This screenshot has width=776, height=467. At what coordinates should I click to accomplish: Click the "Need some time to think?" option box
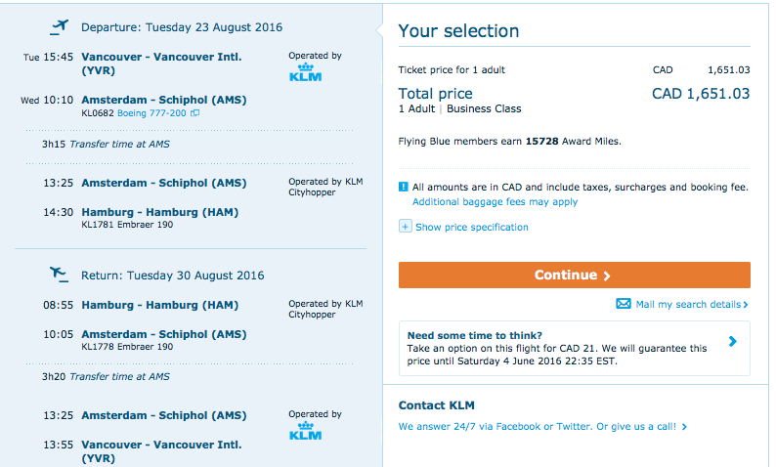coord(574,348)
